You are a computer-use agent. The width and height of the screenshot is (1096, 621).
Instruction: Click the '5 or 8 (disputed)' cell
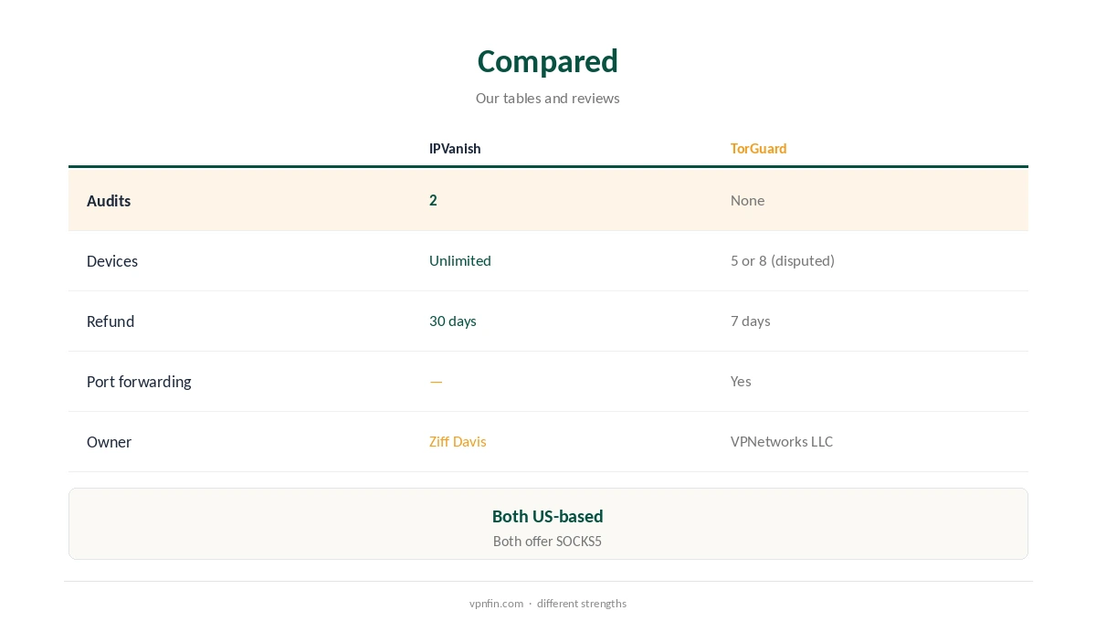[x=783, y=260]
